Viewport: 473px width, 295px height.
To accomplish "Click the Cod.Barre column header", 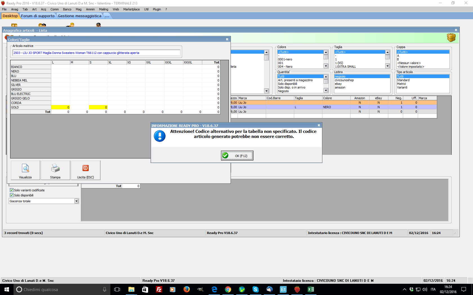I will click(280, 98).
